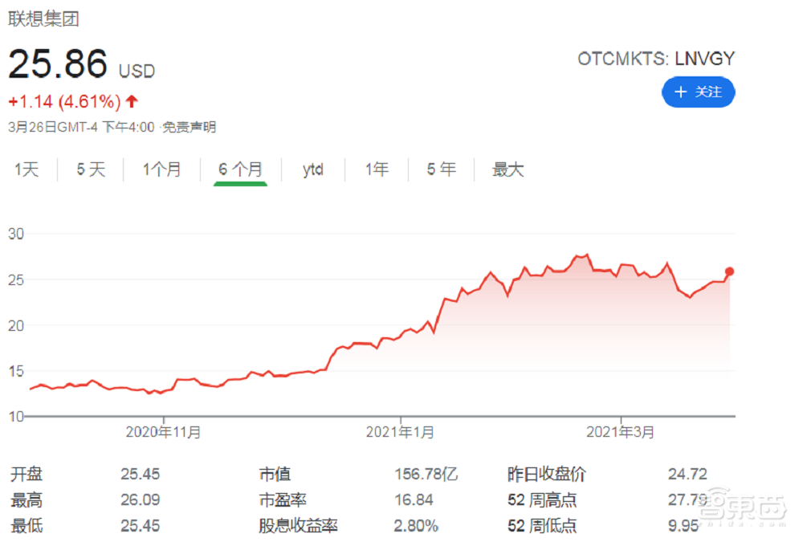
Task: Click the plus icon on 关注 button
Action: click(681, 92)
